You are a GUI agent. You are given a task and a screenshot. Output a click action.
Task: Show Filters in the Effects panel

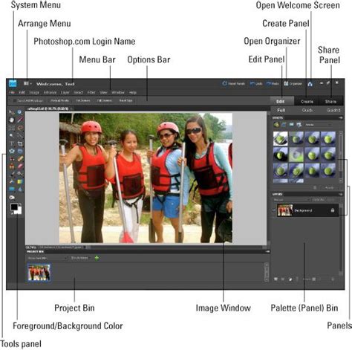(x=276, y=125)
